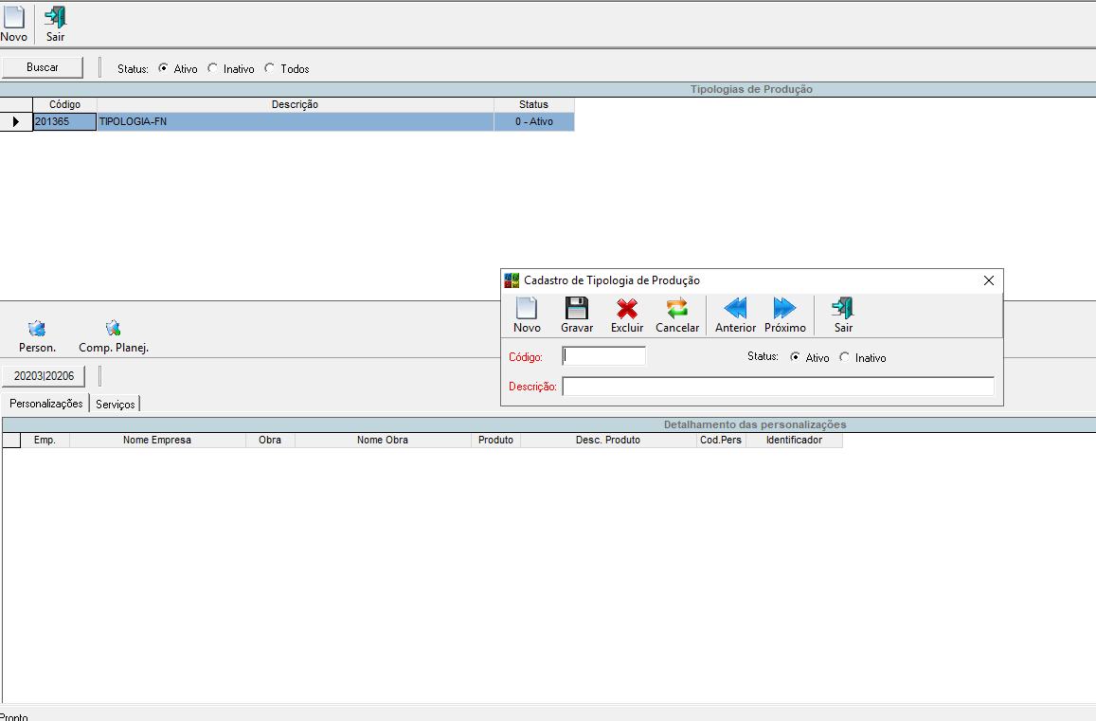Select Todos status filter radio
This screenshot has height=721, width=1096.
pos(270,68)
